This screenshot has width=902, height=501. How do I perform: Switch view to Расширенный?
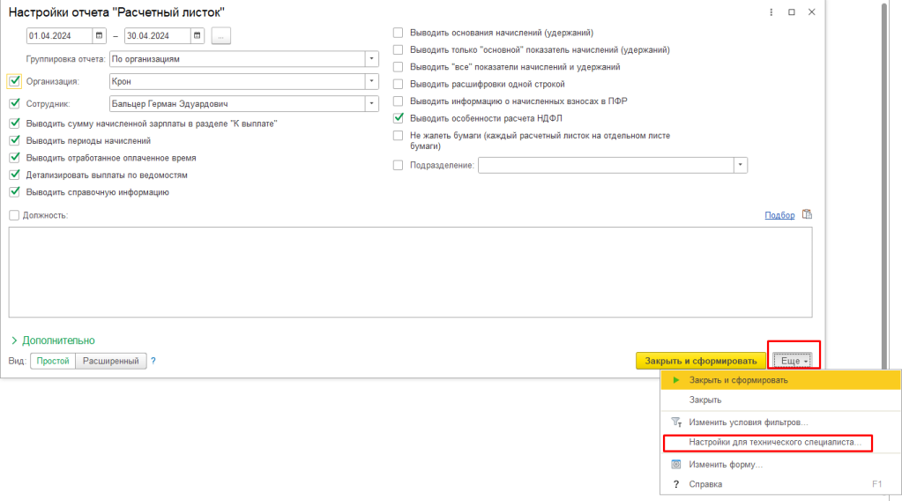coord(110,361)
